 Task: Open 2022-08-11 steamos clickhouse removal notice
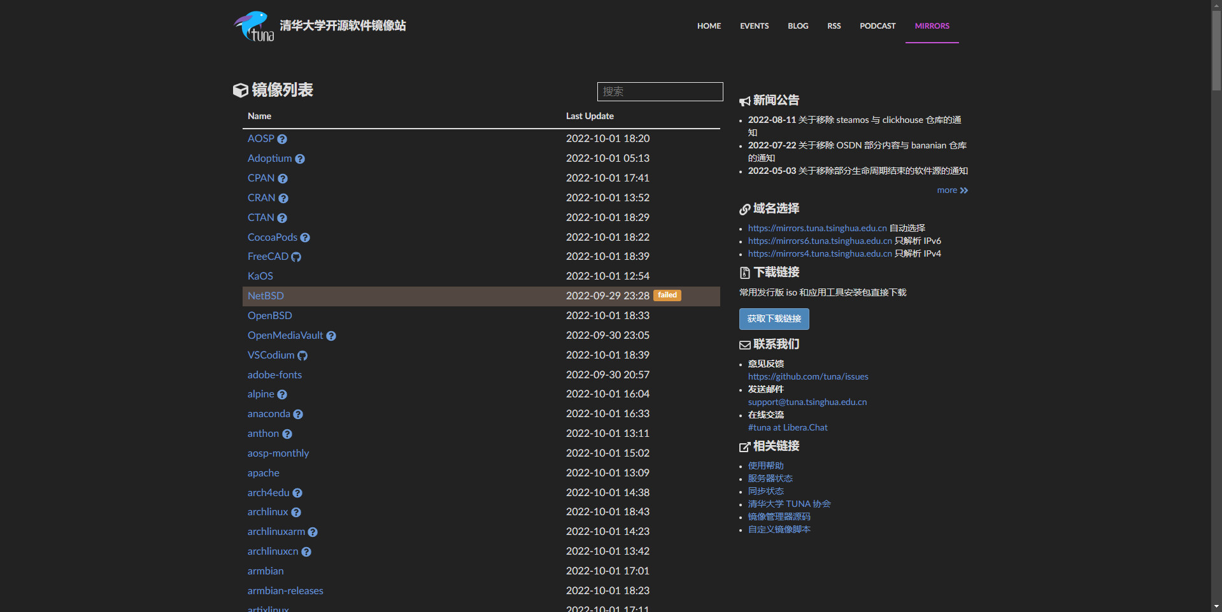[x=855, y=126]
